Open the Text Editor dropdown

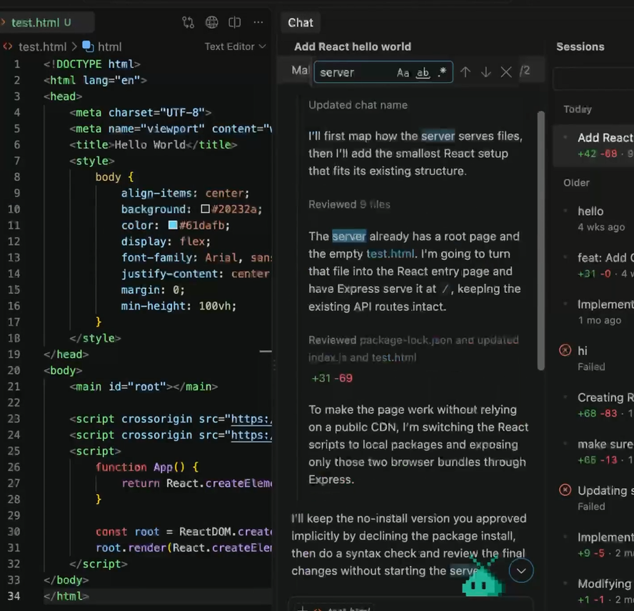point(235,46)
